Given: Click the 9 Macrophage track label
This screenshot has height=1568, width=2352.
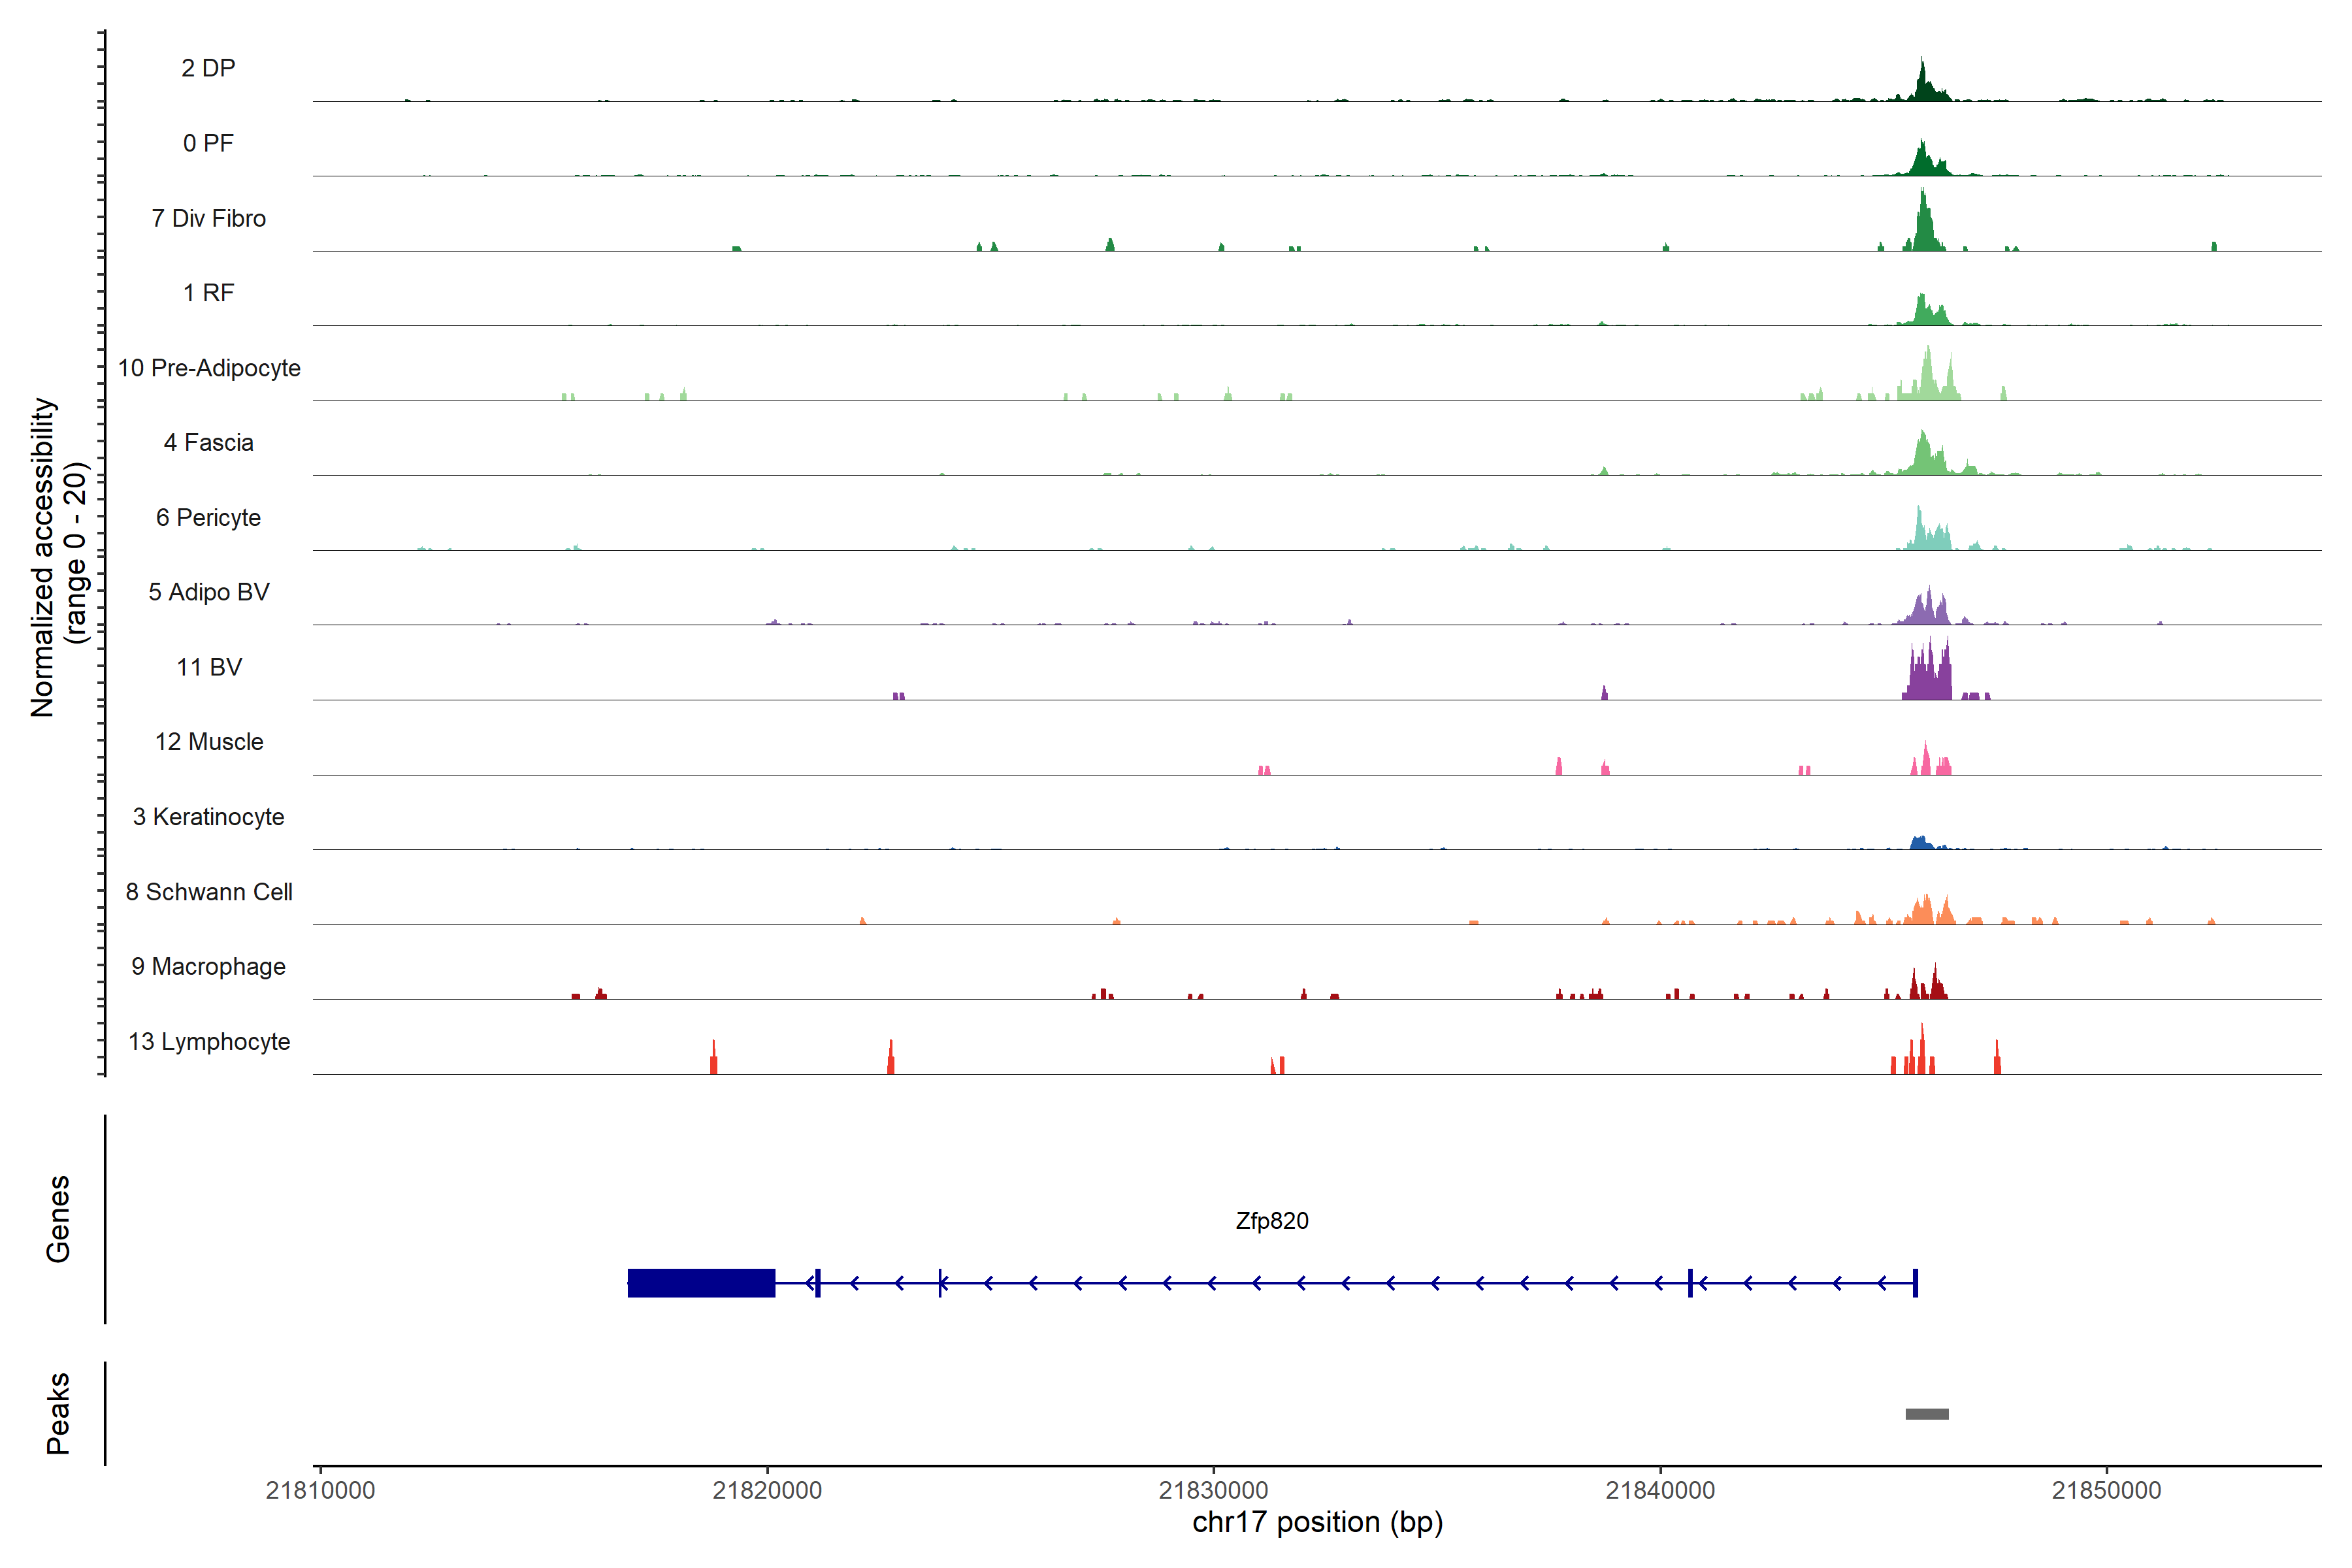Looking at the screenshot, I should point(208,967).
